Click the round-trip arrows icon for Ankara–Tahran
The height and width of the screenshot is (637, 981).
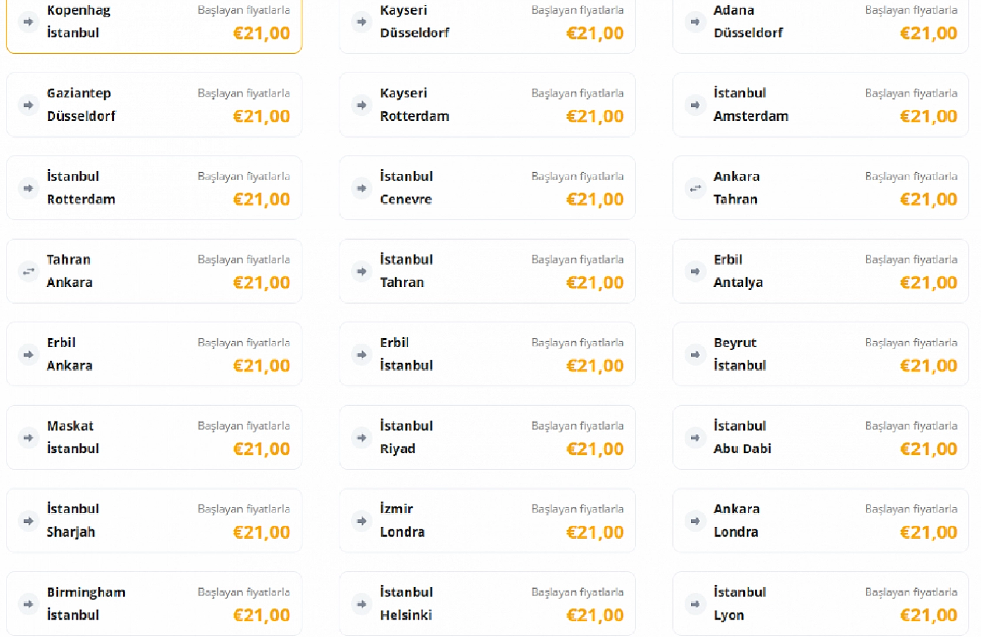pyautogui.click(x=695, y=188)
